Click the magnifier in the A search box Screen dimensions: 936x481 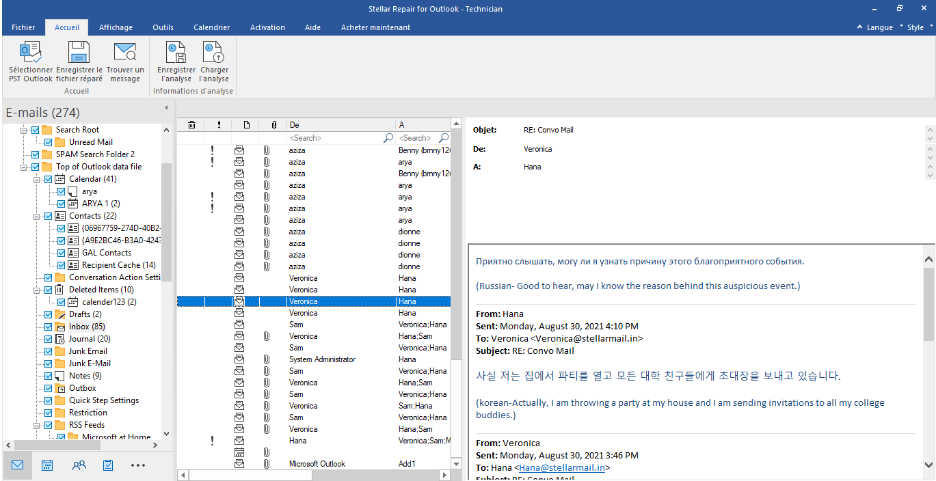click(x=443, y=138)
